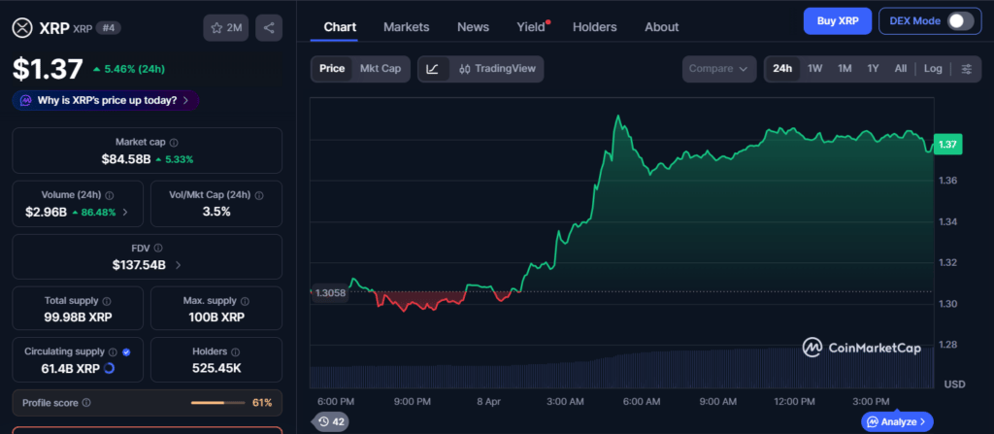Switch to the Markets tab
This screenshot has width=994, height=434.
(406, 27)
